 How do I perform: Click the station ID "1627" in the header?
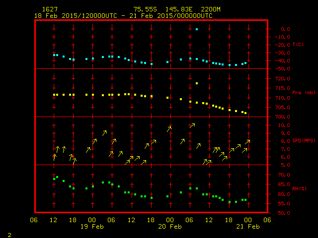tap(50, 9)
